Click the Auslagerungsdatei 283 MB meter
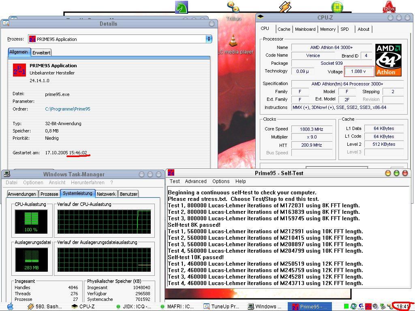Viewport: 415px width, 311px height. [x=31, y=260]
